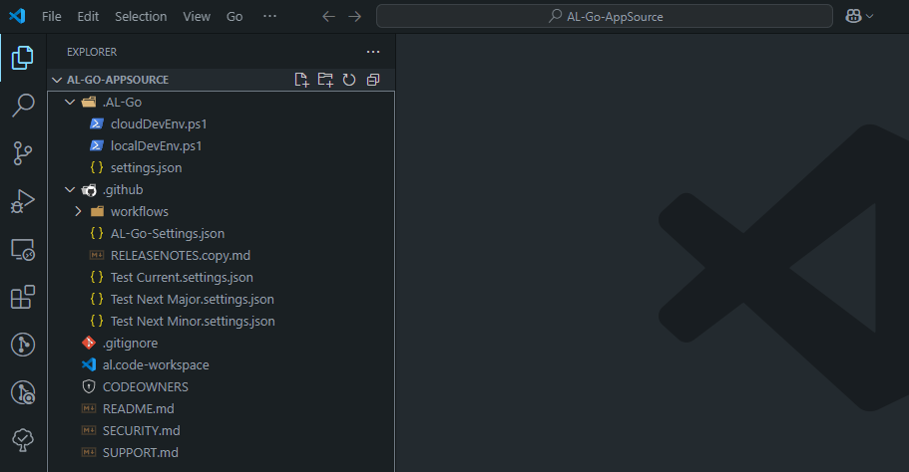The height and width of the screenshot is (472, 909).
Task: Open the File menu
Action: 51,17
